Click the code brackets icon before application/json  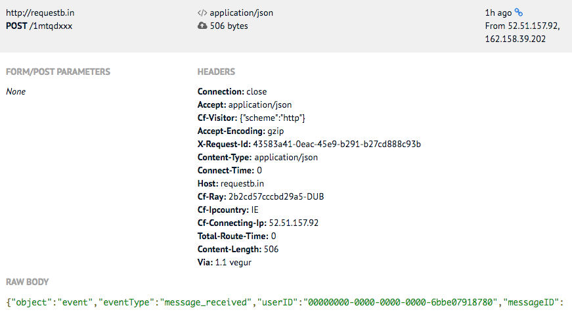point(202,12)
